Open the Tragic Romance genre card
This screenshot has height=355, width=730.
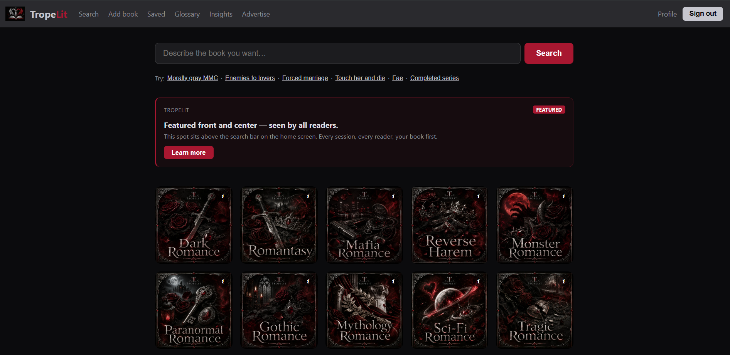click(534, 310)
